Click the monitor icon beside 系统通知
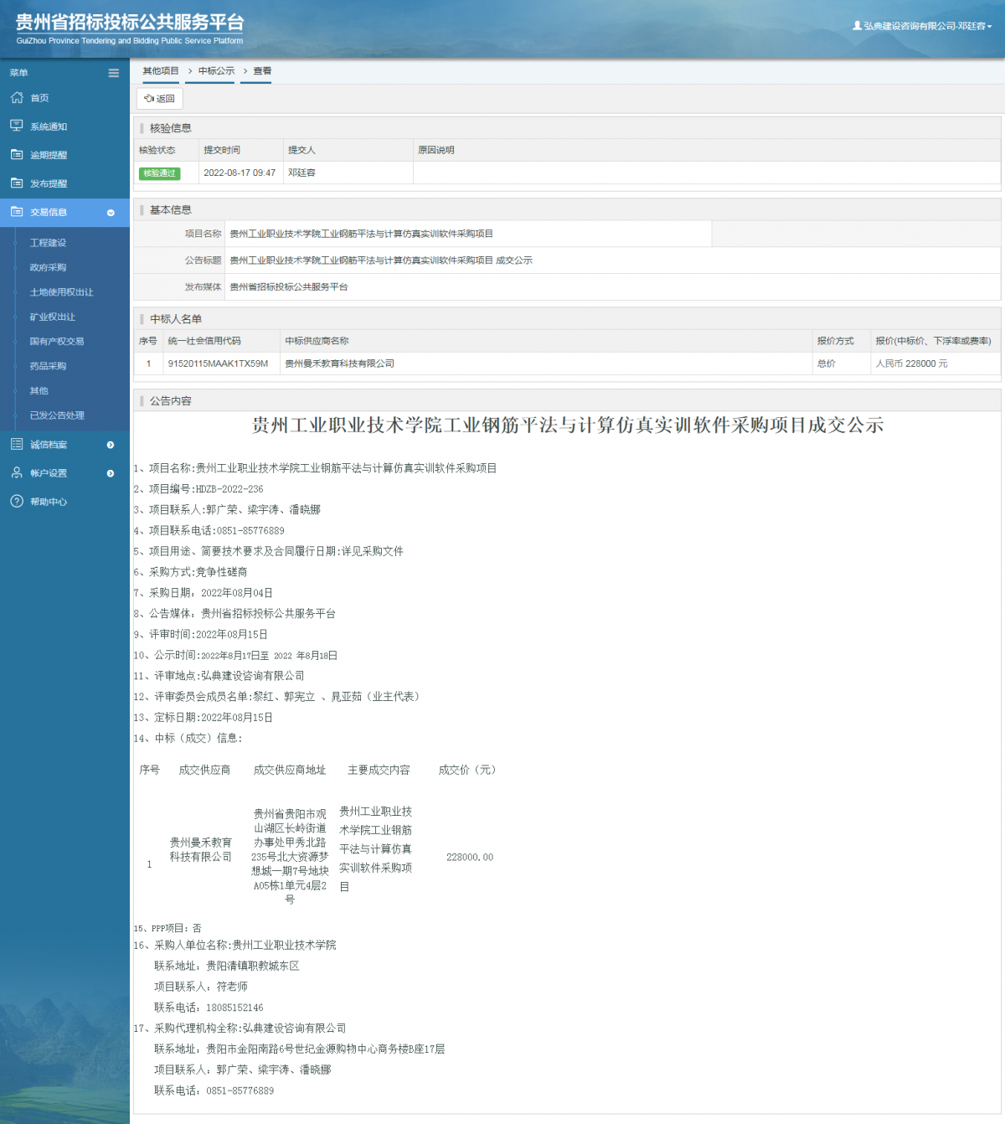The image size is (1005, 1124). 17,126
